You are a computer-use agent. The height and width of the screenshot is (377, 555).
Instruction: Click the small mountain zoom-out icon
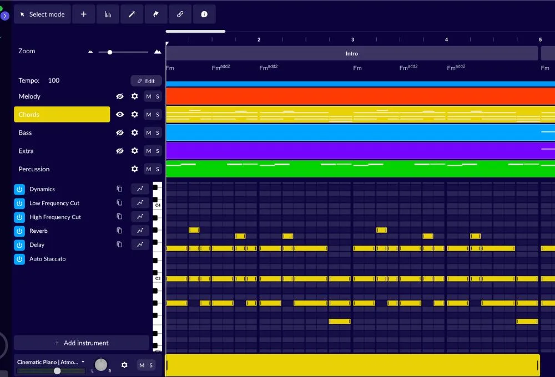[x=90, y=52]
